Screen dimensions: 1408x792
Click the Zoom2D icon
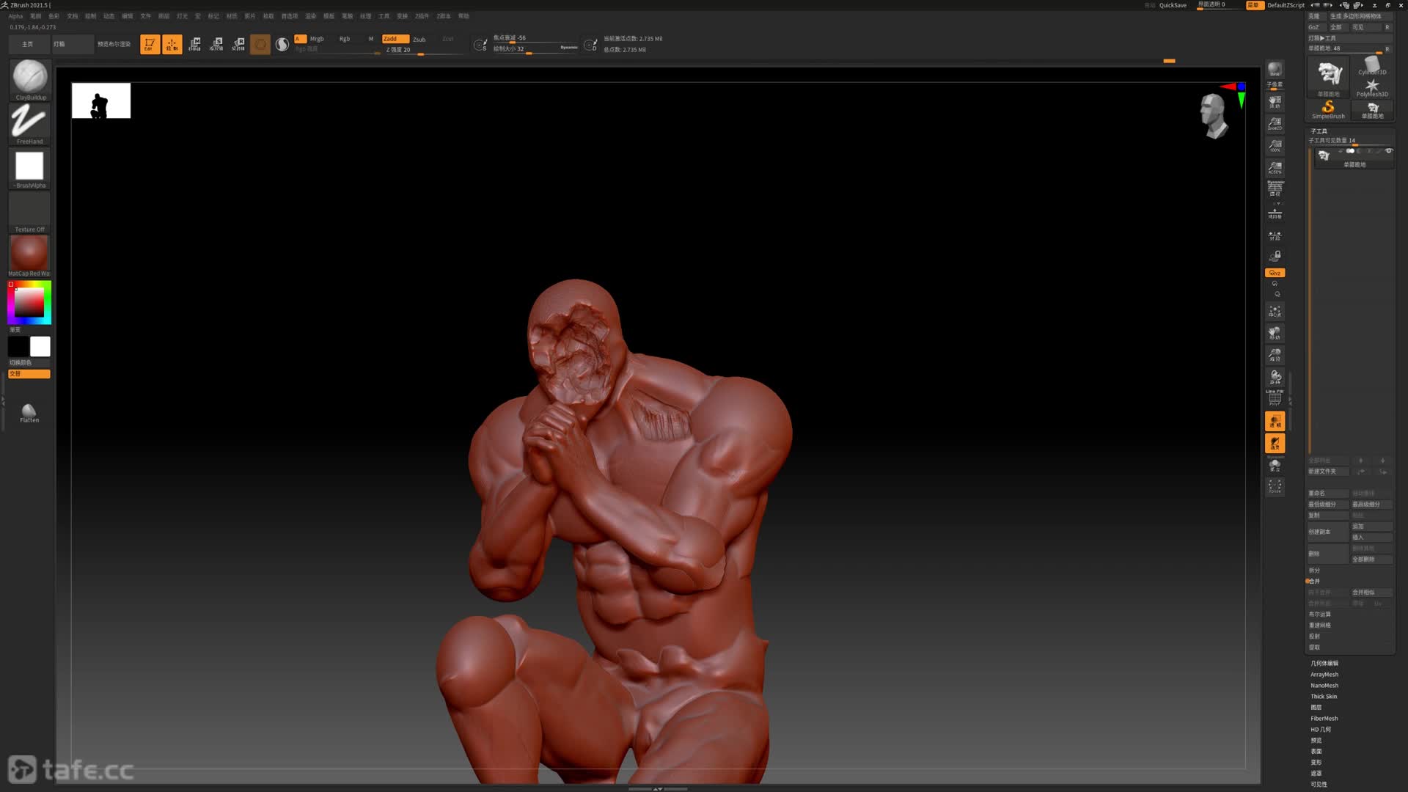pos(1275,124)
